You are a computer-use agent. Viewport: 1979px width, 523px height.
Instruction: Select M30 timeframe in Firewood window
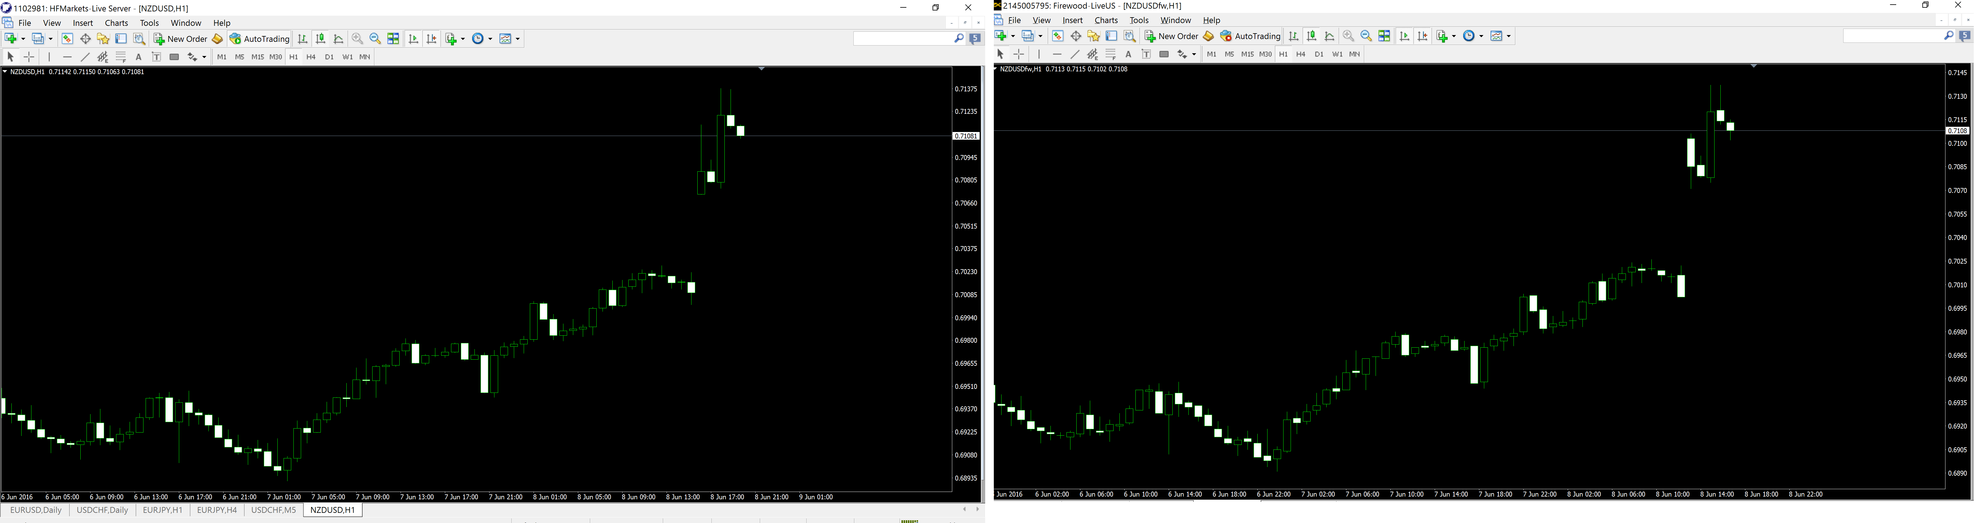(x=1265, y=54)
